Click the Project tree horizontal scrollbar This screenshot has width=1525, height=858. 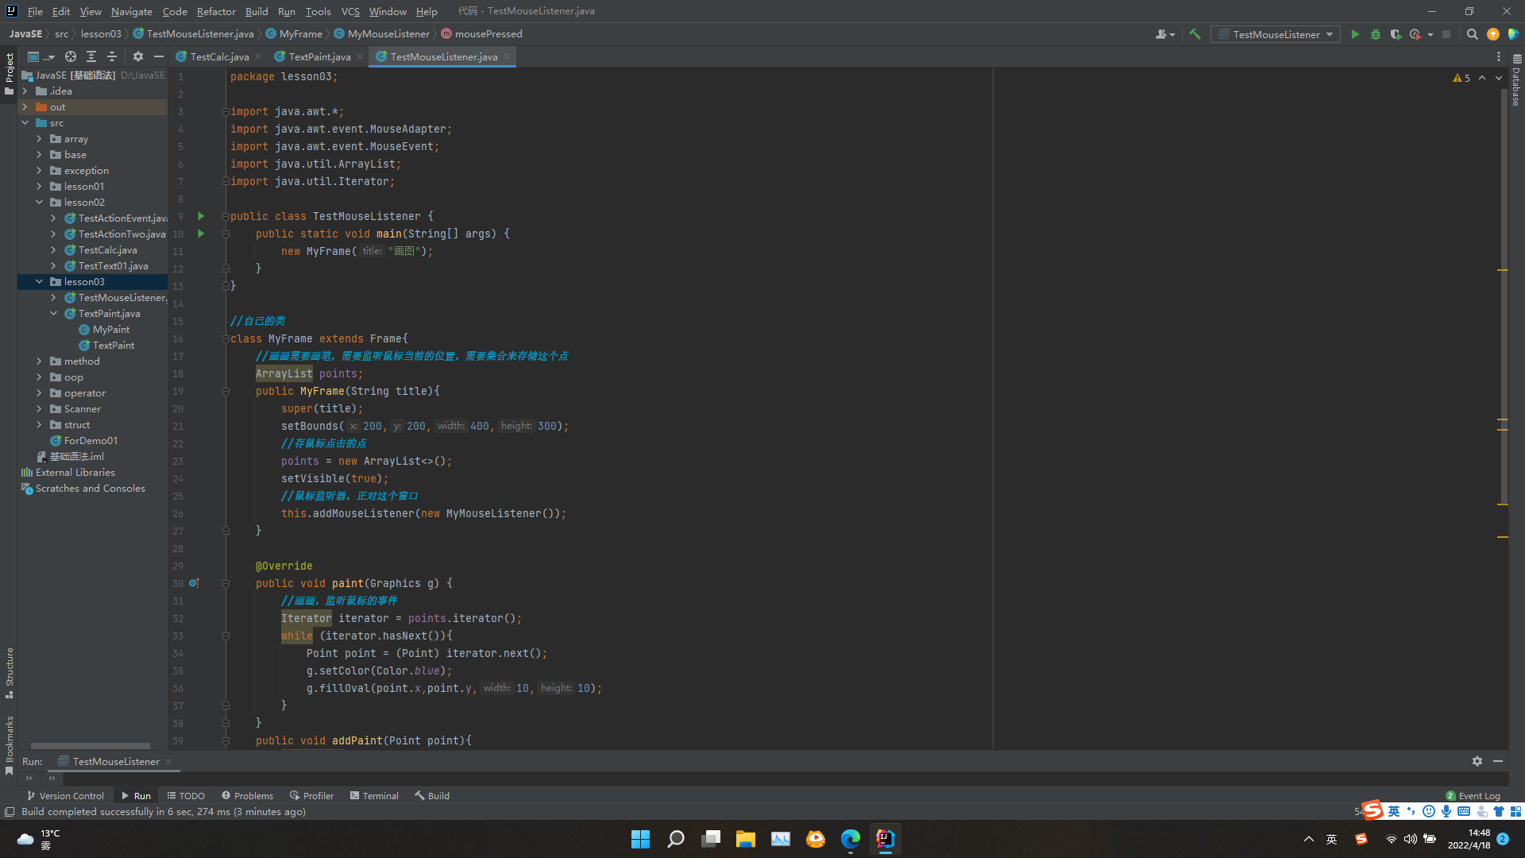pos(90,746)
